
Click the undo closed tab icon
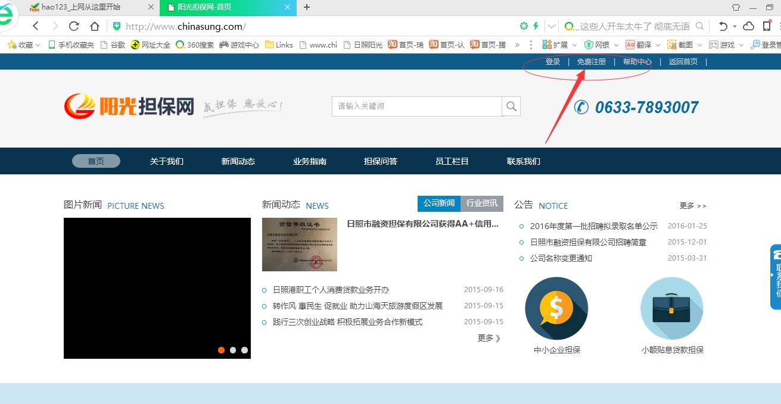click(x=723, y=26)
